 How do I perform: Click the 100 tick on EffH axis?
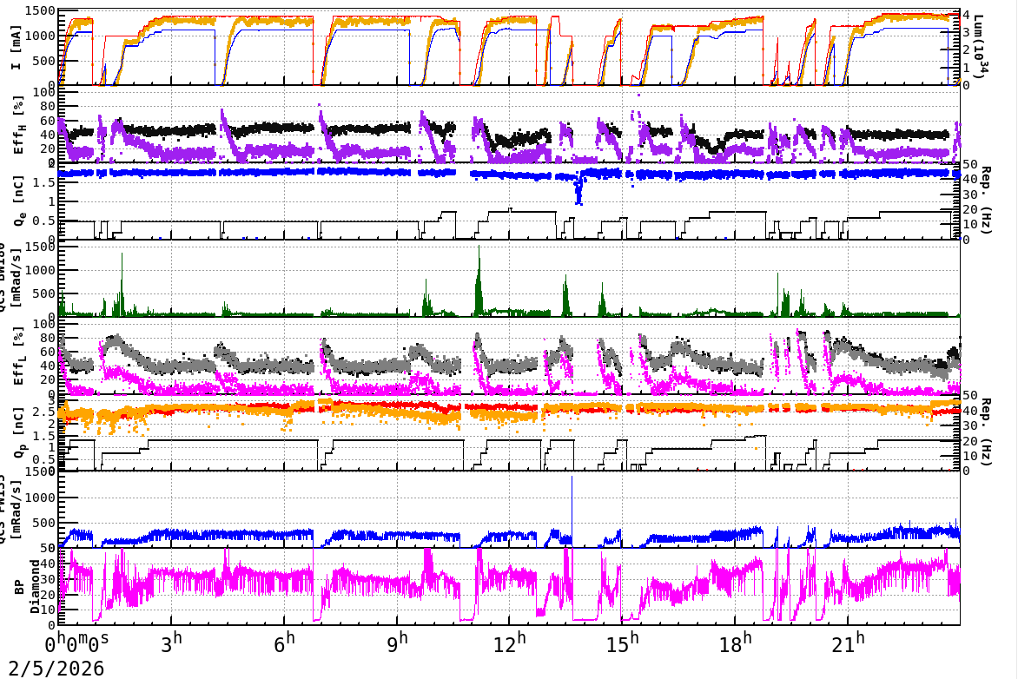[x=44, y=92]
